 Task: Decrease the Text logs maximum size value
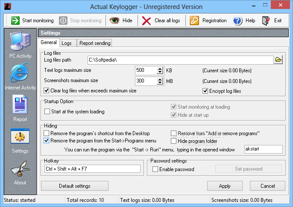[160, 72]
